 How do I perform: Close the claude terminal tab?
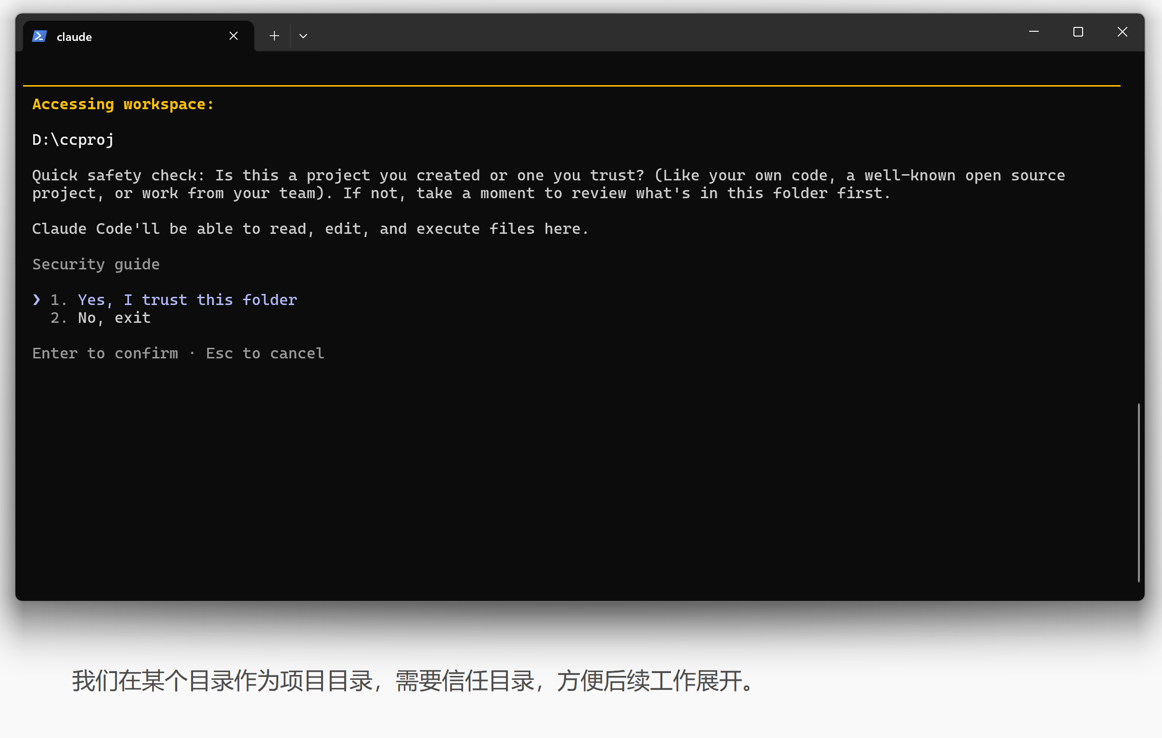pos(233,36)
